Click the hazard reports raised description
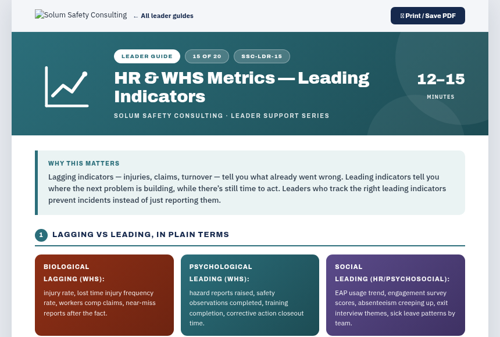 coord(247,308)
